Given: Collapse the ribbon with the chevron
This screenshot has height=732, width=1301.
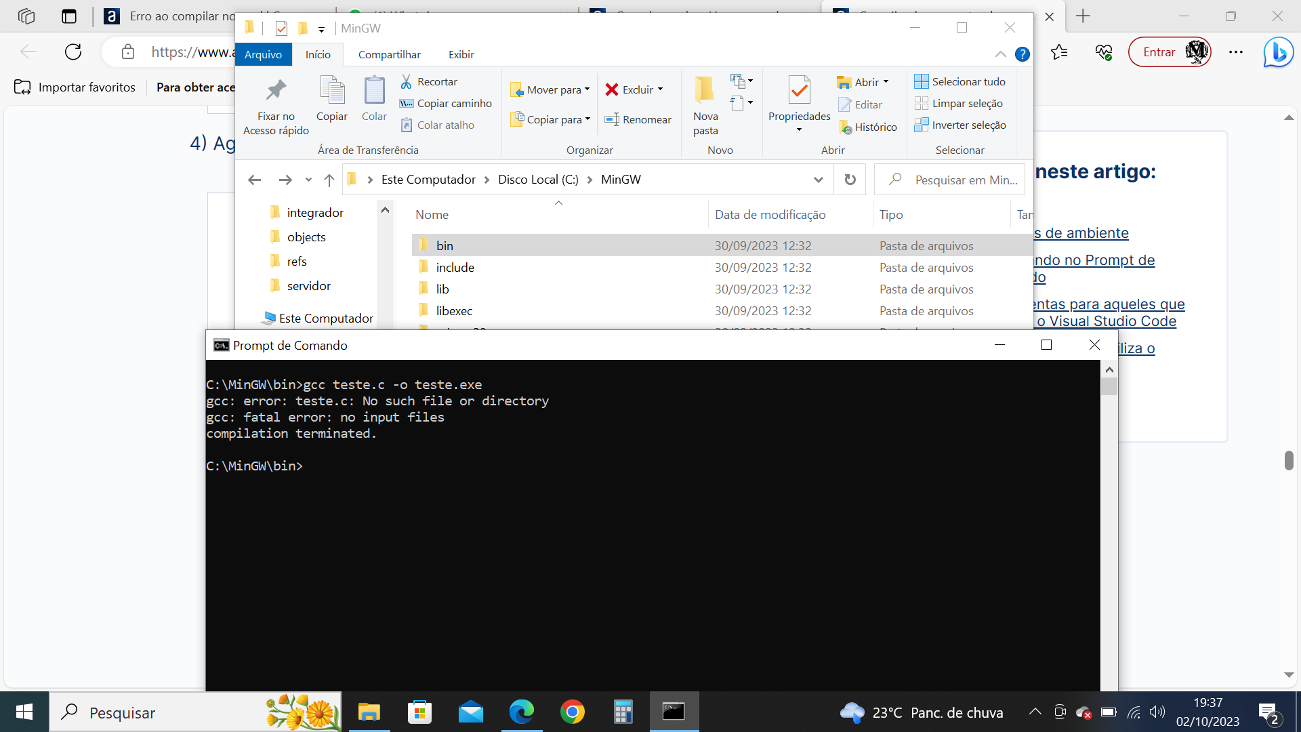Looking at the screenshot, I should [x=1000, y=54].
